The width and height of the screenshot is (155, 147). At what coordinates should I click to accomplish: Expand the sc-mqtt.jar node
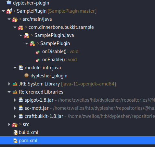(15, 108)
